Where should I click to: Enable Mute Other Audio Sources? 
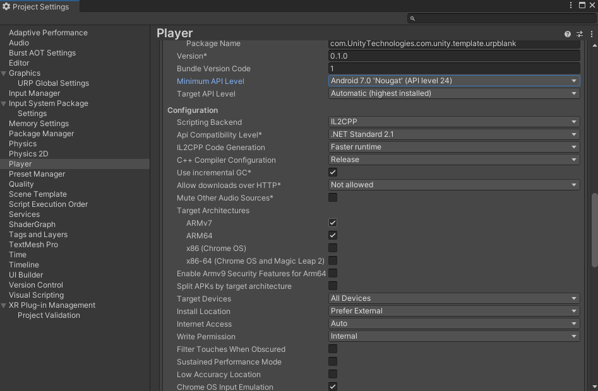click(333, 197)
